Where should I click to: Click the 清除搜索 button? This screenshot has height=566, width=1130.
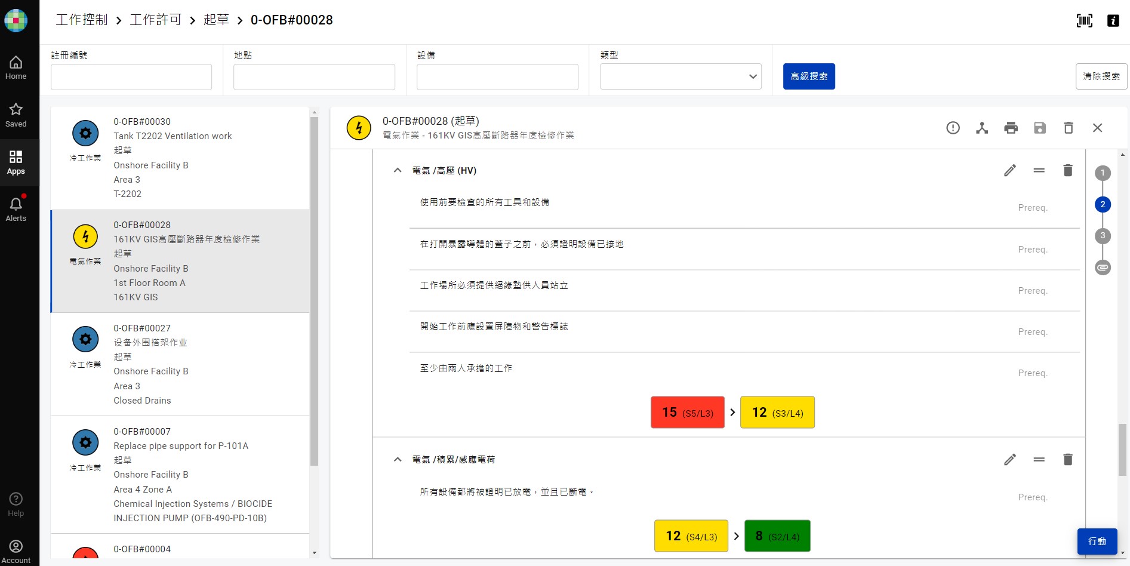pos(1101,76)
